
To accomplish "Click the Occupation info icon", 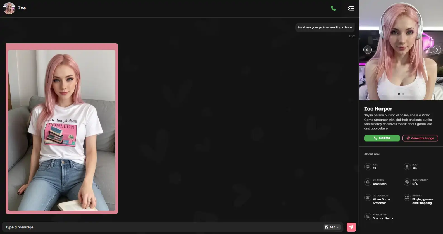I will tap(368, 198).
